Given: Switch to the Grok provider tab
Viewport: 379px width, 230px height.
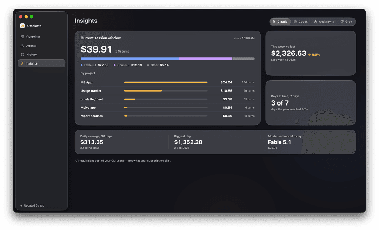Looking at the screenshot, I should point(346,22).
